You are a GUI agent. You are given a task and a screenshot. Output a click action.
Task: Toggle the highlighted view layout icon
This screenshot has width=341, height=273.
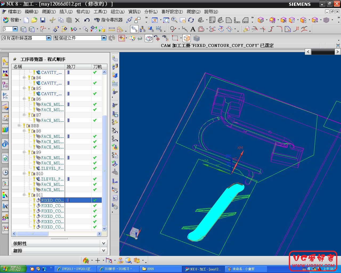(x=149, y=38)
